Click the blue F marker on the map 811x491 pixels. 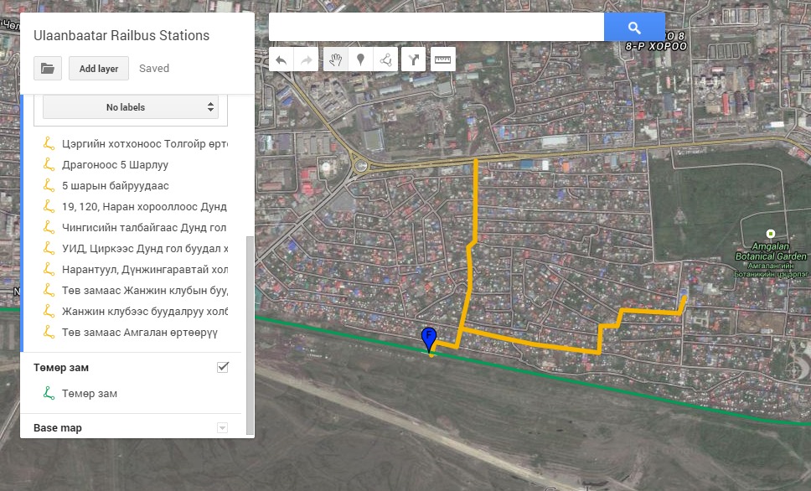[430, 339]
